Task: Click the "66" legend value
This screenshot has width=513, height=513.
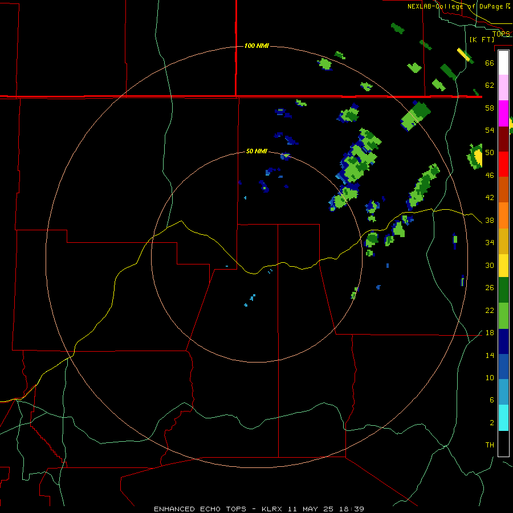Action: click(x=490, y=63)
